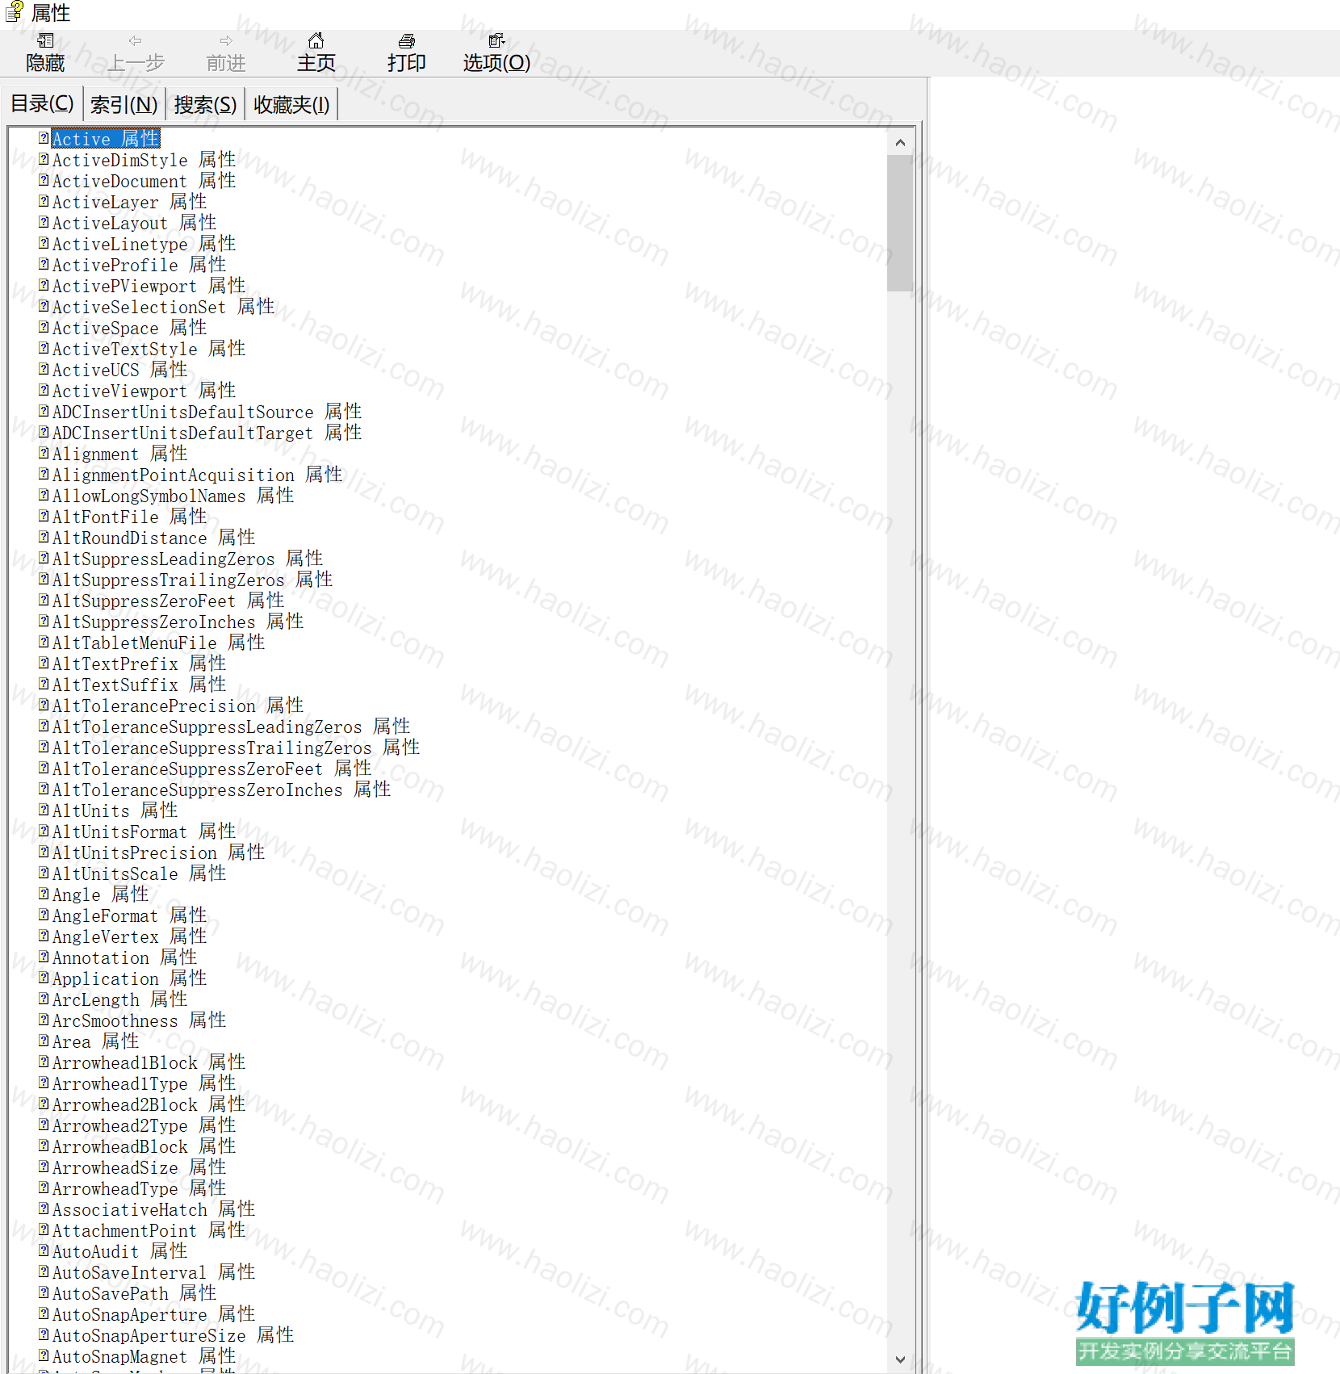Click the topic icon beside AutoSnapMagnet 属性
The image size is (1340, 1374).
point(44,1355)
